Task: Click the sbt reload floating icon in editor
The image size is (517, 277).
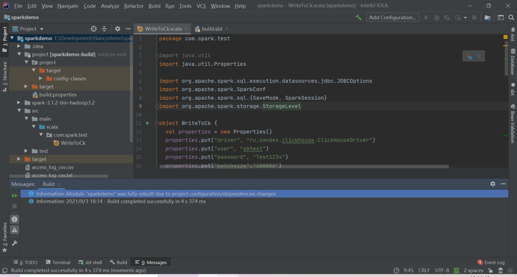Action: [x=470, y=56]
